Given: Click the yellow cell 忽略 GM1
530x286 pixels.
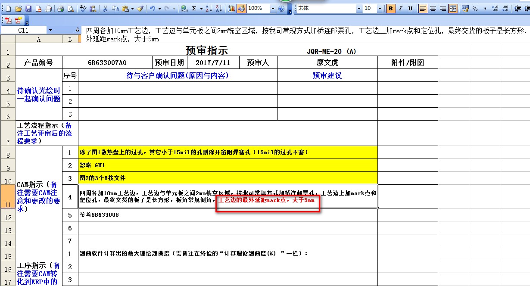Looking at the screenshot, I should [228, 165].
